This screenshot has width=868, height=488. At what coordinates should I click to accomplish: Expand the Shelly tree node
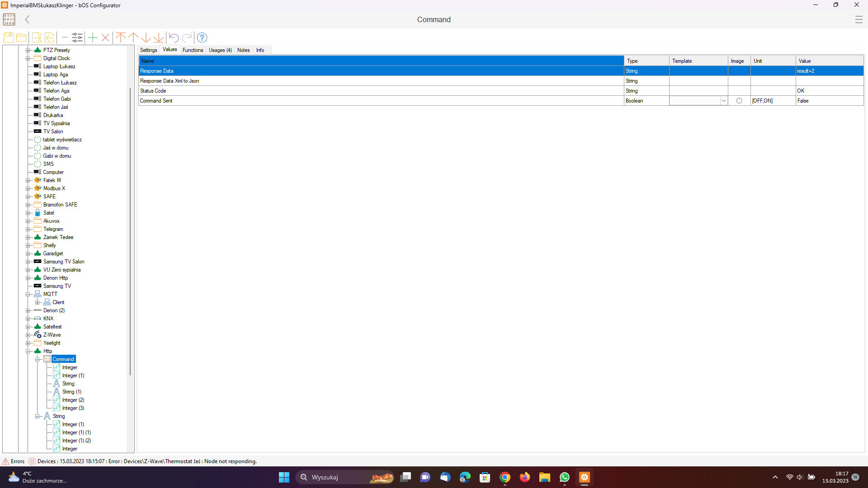point(28,245)
